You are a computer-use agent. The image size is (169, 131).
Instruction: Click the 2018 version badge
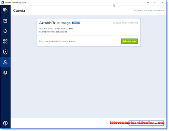[76, 23]
